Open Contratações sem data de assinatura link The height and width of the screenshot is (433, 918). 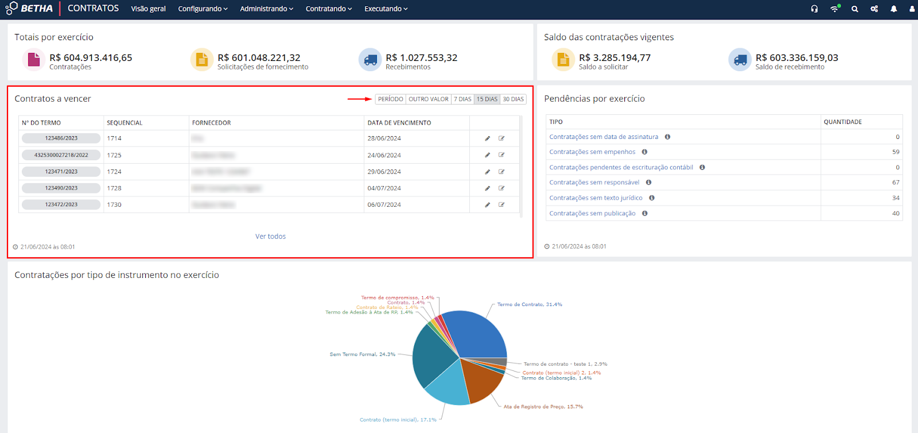tap(604, 137)
